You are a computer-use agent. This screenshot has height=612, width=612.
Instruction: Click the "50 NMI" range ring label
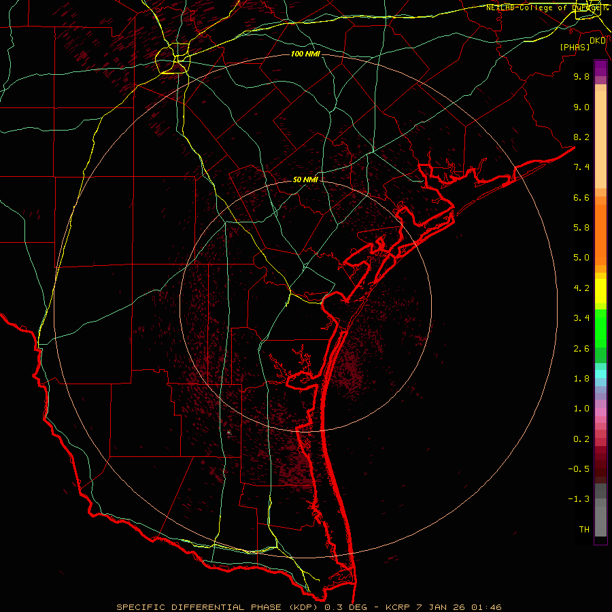point(305,180)
